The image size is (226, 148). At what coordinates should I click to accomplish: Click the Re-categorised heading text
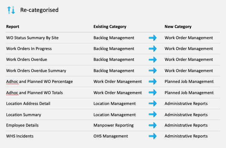click(x=39, y=10)
